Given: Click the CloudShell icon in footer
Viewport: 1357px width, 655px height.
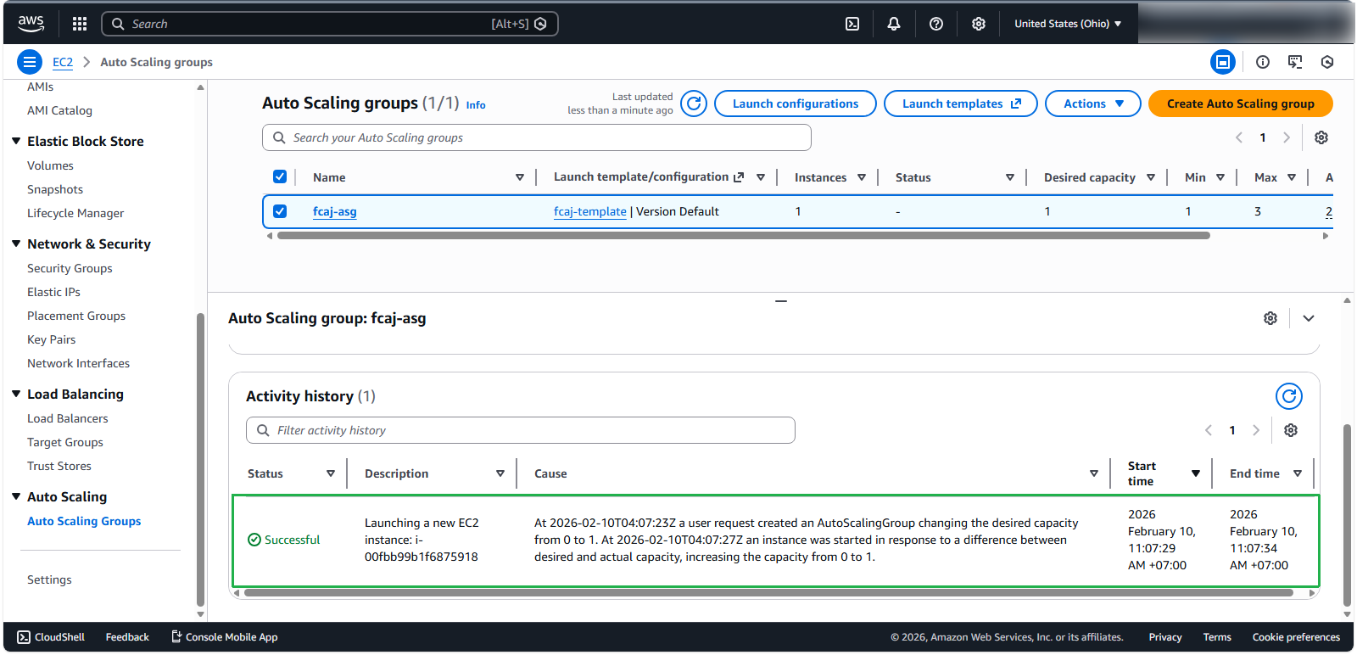Looking at the screenshot, I should point(24,637).
